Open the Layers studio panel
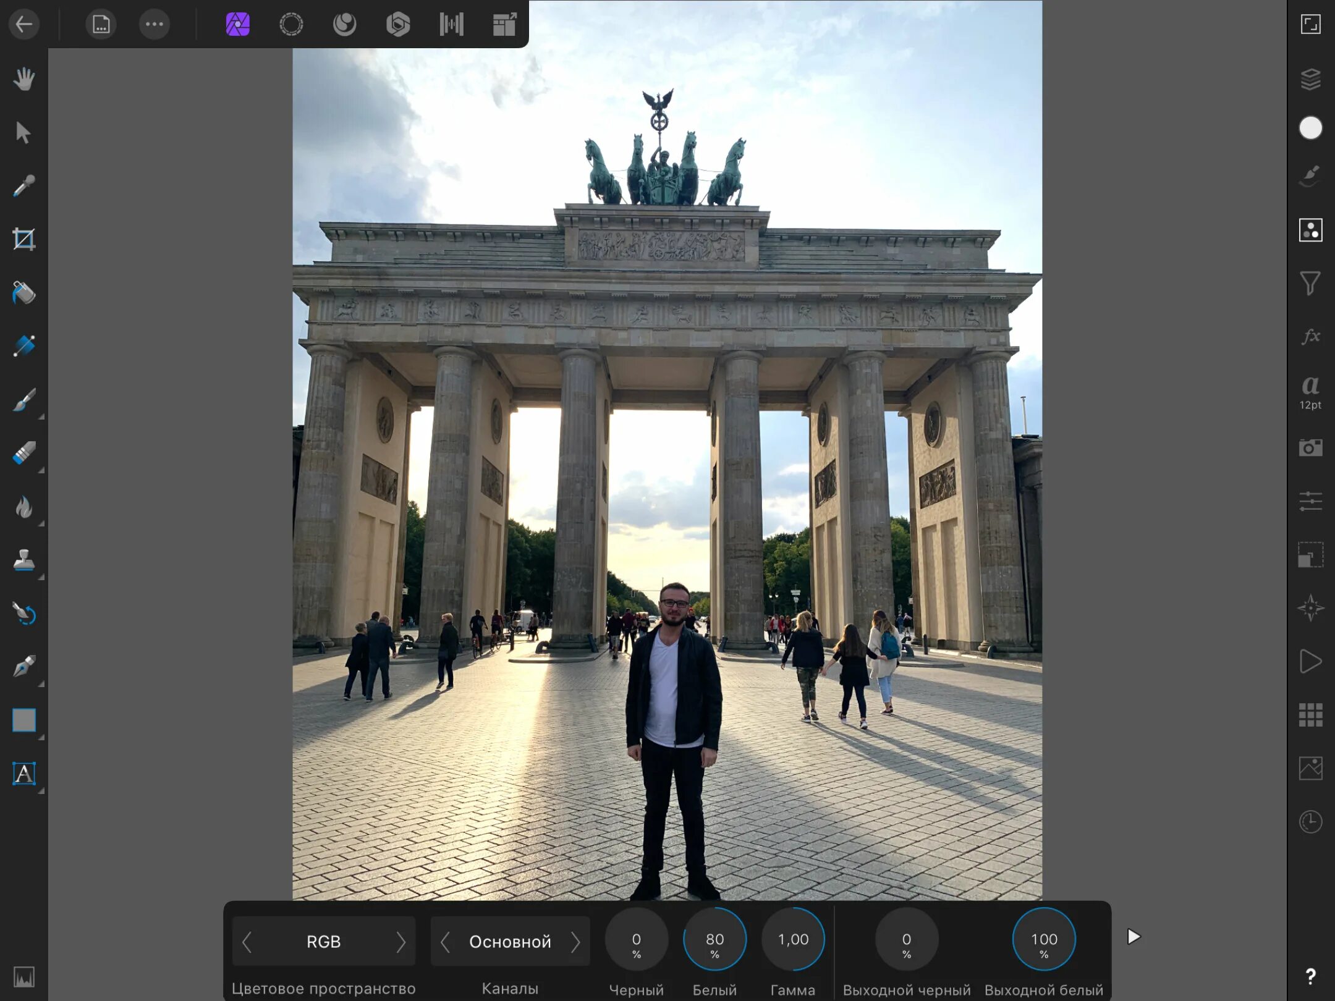Screen dimensions: 1335x1001 pos(1310,79)
